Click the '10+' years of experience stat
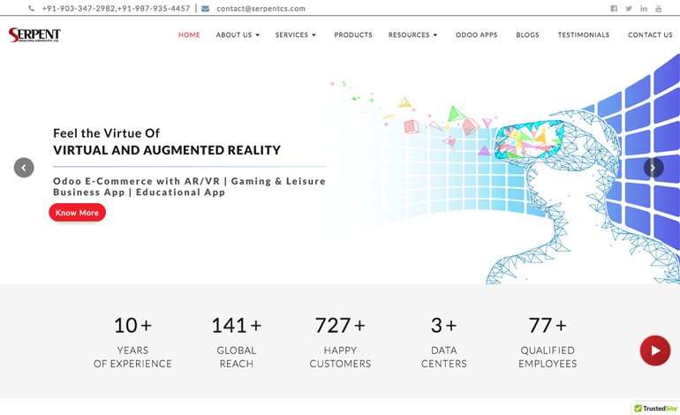Image resolution: width=680 pixels, height=415 pixels. (132, 325)
